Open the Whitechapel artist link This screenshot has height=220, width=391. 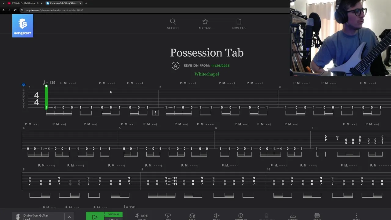tap(207, 74)
